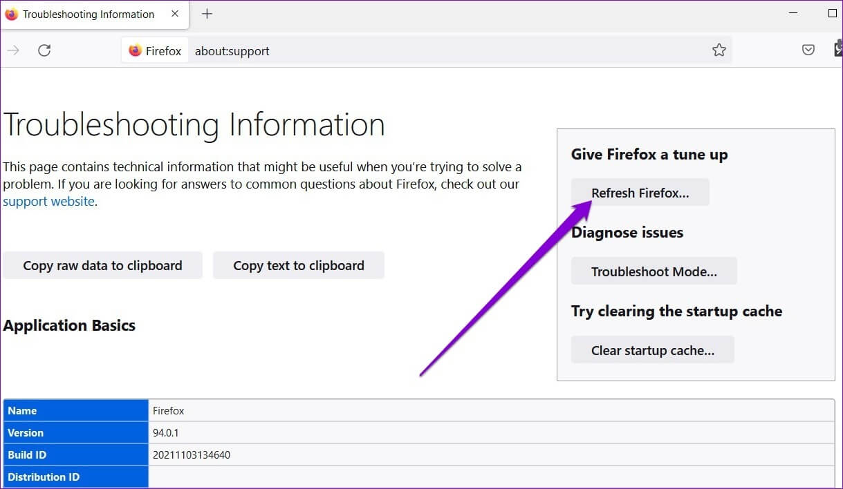Click the Clear startup cache button
Screen dimensions: 843x489
click(x=653, y=350)
